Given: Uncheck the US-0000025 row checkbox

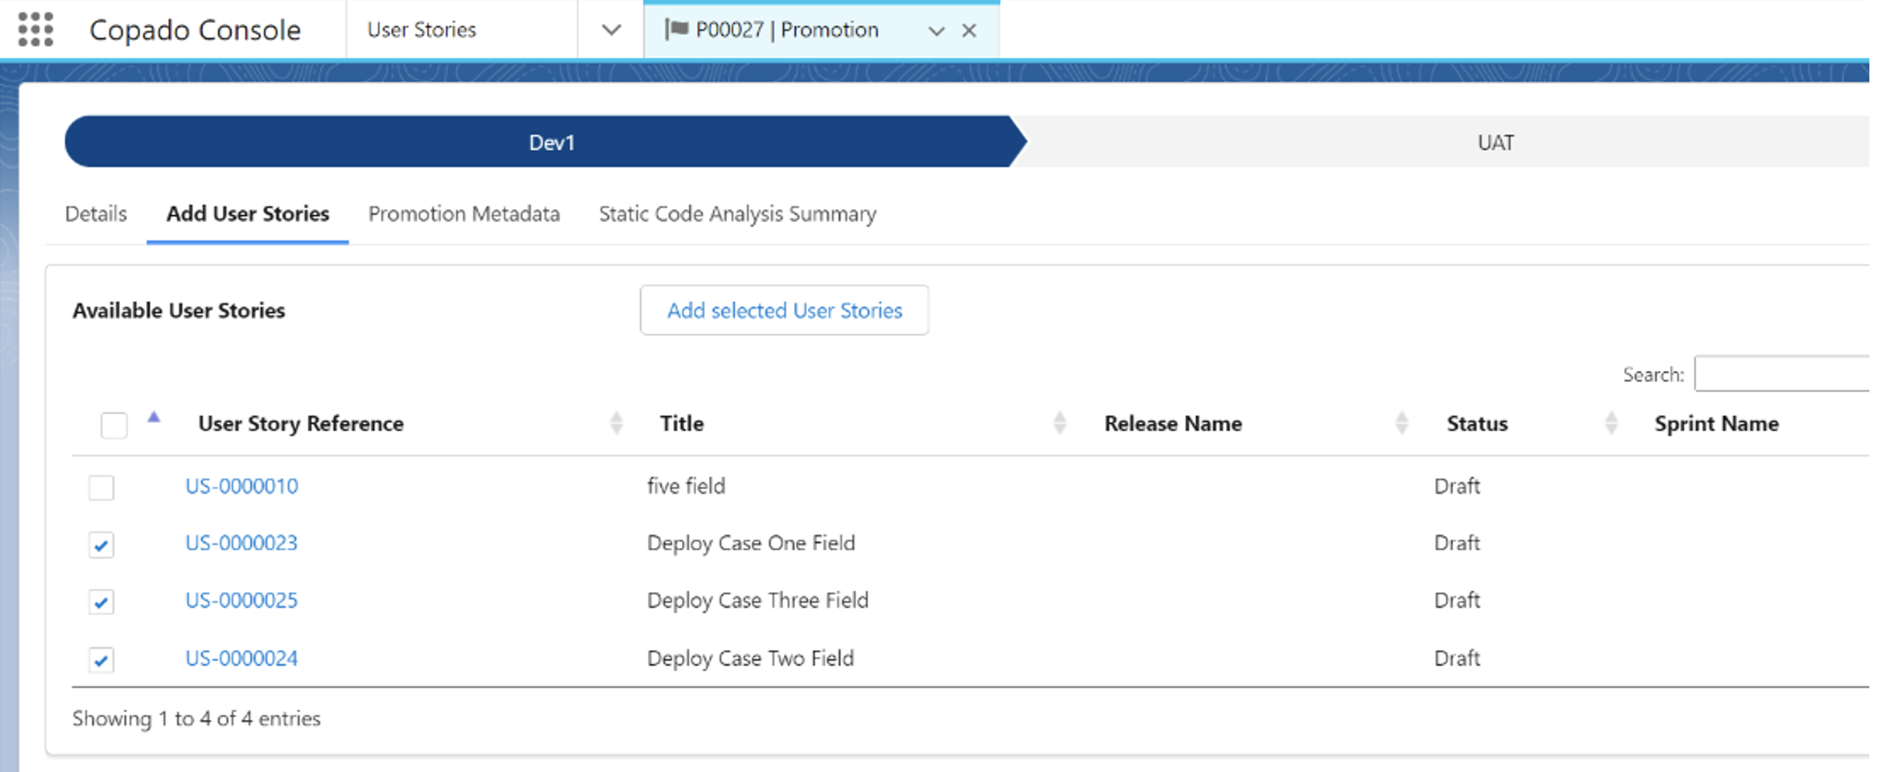Looking at the screenshot, I should point(101,602).
